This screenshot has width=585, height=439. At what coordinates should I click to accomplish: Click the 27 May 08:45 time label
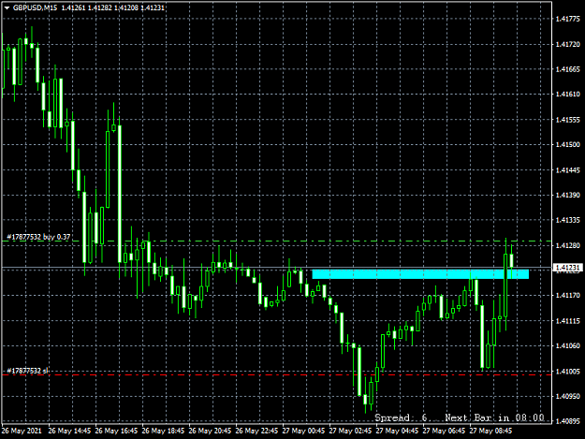tap(491, 431)
